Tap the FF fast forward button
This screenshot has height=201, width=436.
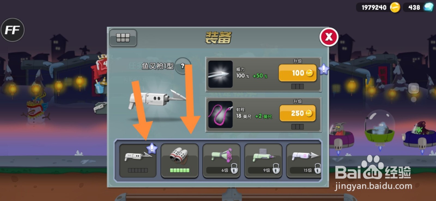point(13,30)
